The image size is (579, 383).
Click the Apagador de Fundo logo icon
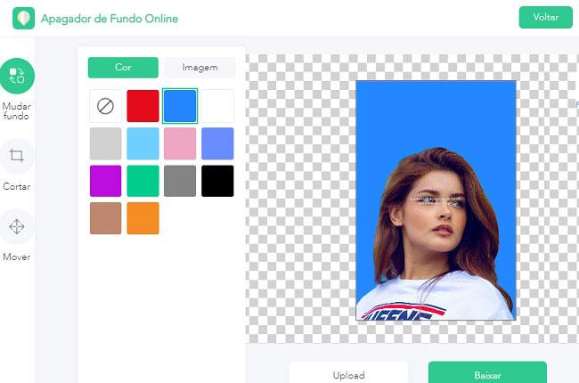[x=24, y=18]
